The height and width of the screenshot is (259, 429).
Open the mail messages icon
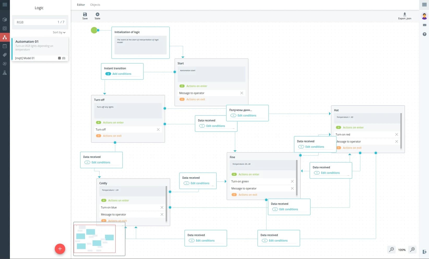coord(424,25)
